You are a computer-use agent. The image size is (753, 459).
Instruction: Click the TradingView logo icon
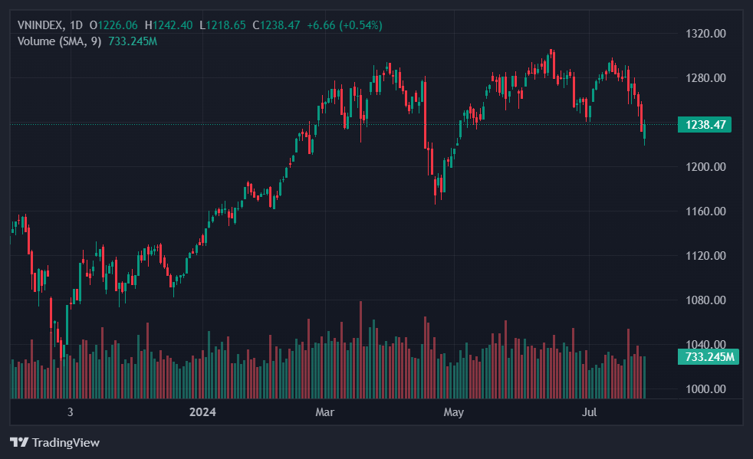[19, 442]
